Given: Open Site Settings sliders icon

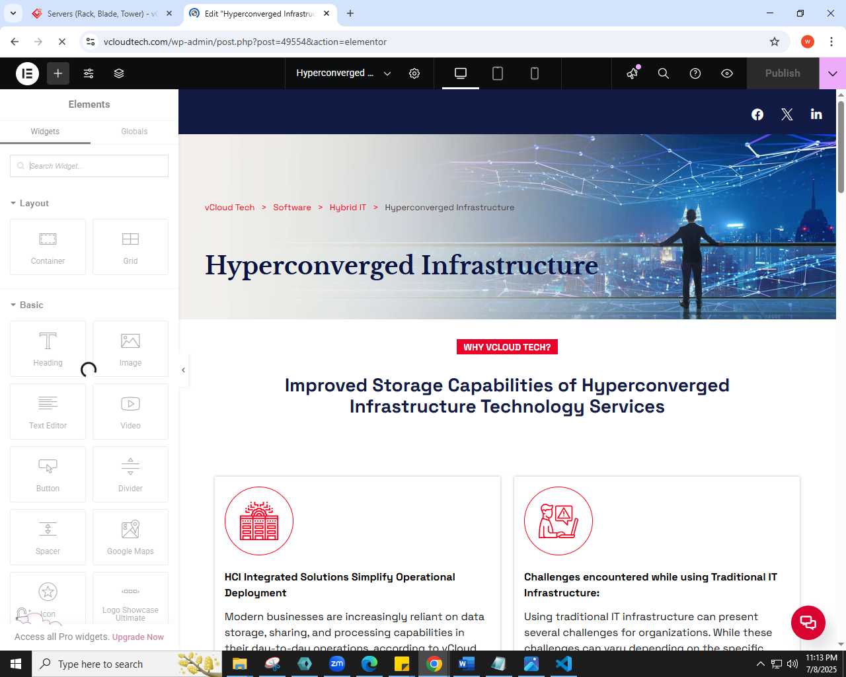Looking at the screenshot, I should (89, 73).
